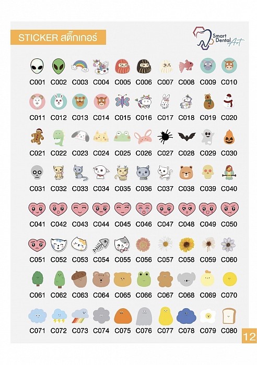The image size is (257, 365).
Task: Click the Smart Dental Art logo
Action: [218, 38]
